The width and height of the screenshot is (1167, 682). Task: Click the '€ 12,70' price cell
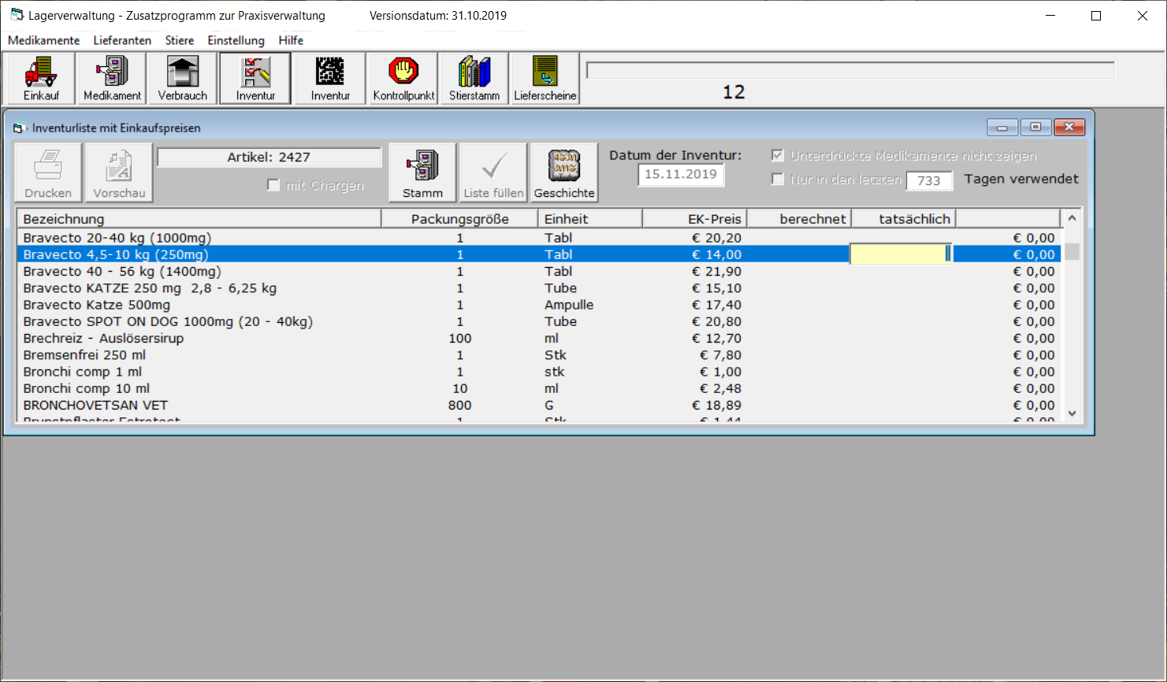pos(716,339)
